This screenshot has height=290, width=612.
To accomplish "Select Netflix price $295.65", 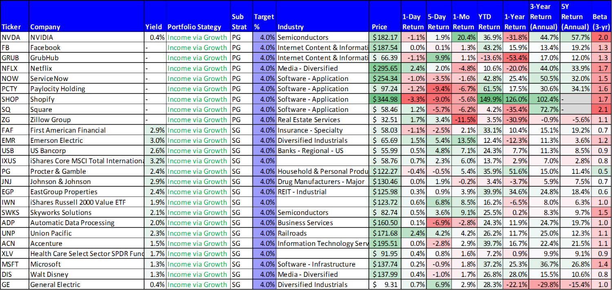I will 385,68.
